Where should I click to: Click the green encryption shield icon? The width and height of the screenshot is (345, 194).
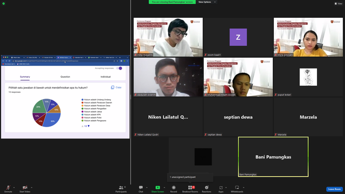click(4, 4)
